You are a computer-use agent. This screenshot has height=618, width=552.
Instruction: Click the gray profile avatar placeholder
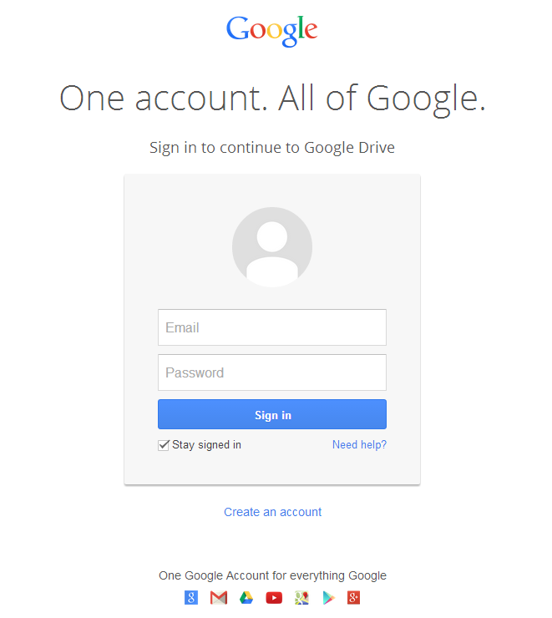pos(272,247)
